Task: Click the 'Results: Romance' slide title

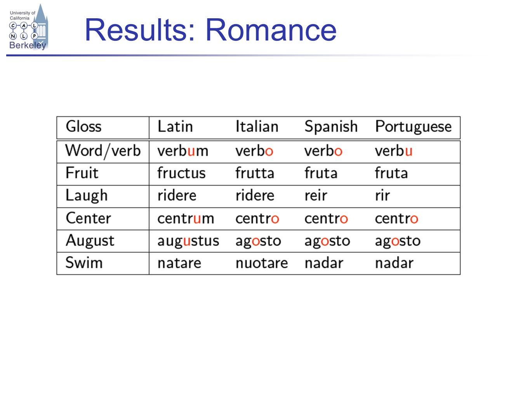Action: point(210,30)
